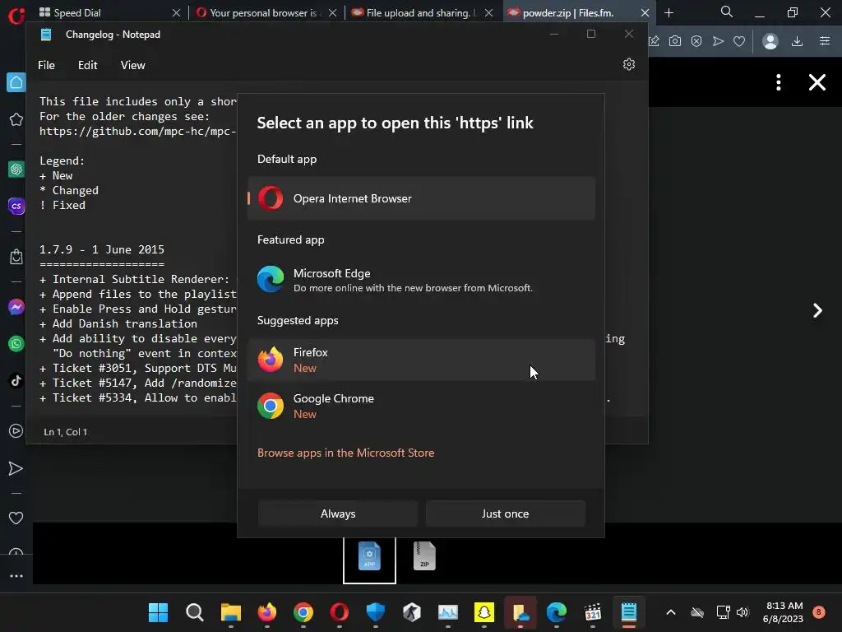Close the File upload and sharing tab
The height and width of the screenshot is (632, 842).
488,12
